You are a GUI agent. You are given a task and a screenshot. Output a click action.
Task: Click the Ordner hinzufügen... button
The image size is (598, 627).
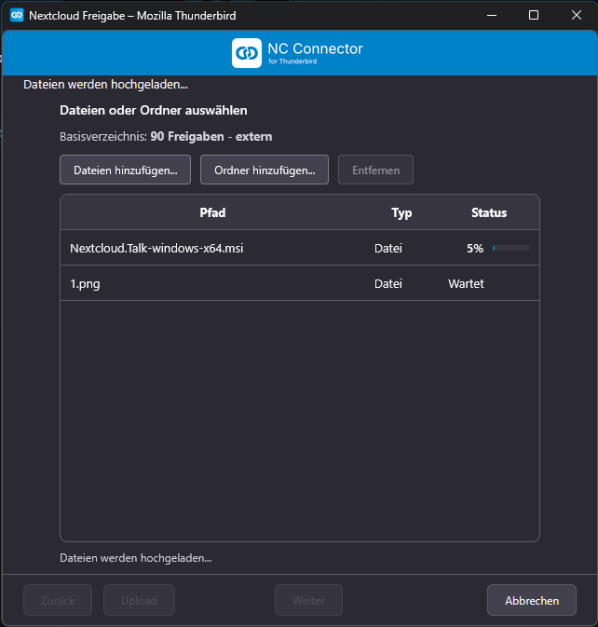pyautogui.click(x=265, y=170)
